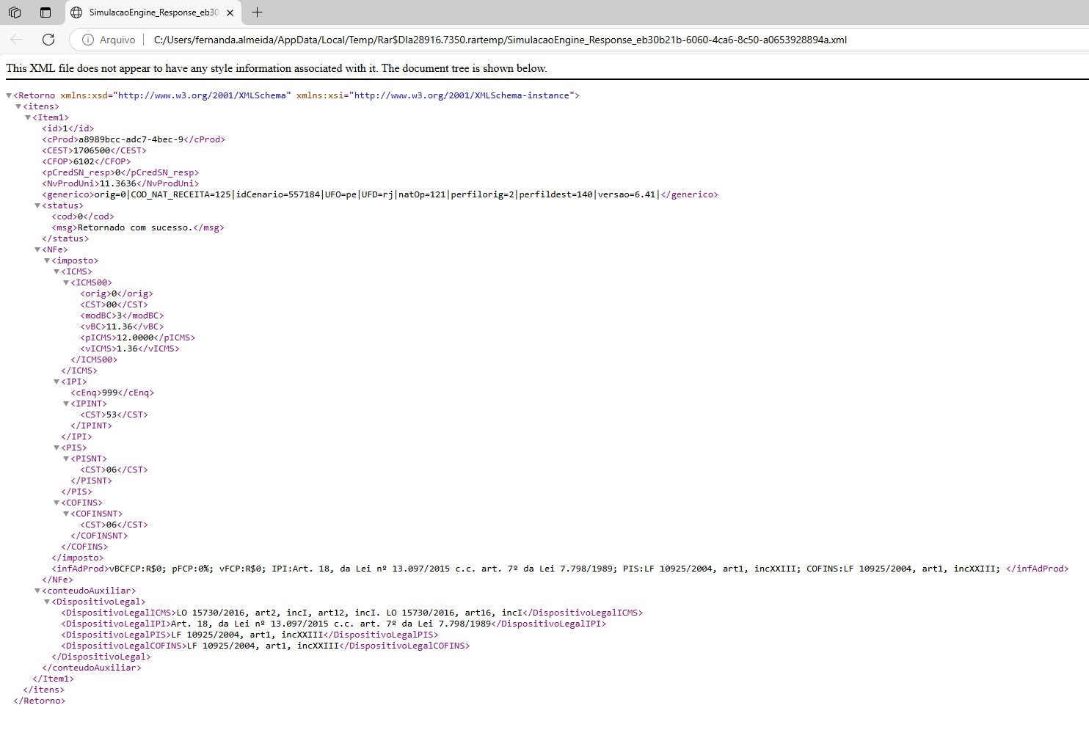
Task: Collapse the Retorno root node
Action: tap(9, 95)
